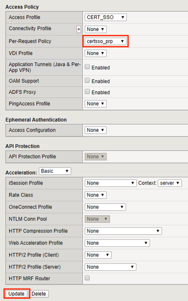Screen dimensions: 188x301
Task: Open the Access Configuration dropdown
Action: tap(95, 130)
